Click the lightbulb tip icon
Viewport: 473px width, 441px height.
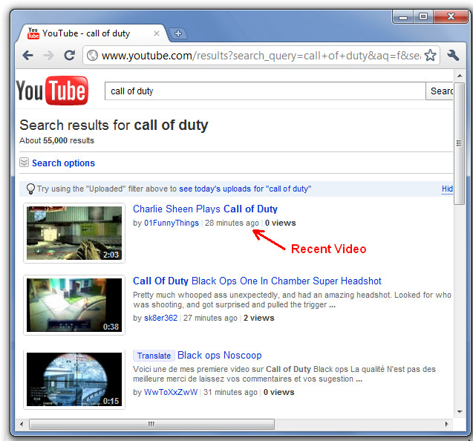[30, 189]
